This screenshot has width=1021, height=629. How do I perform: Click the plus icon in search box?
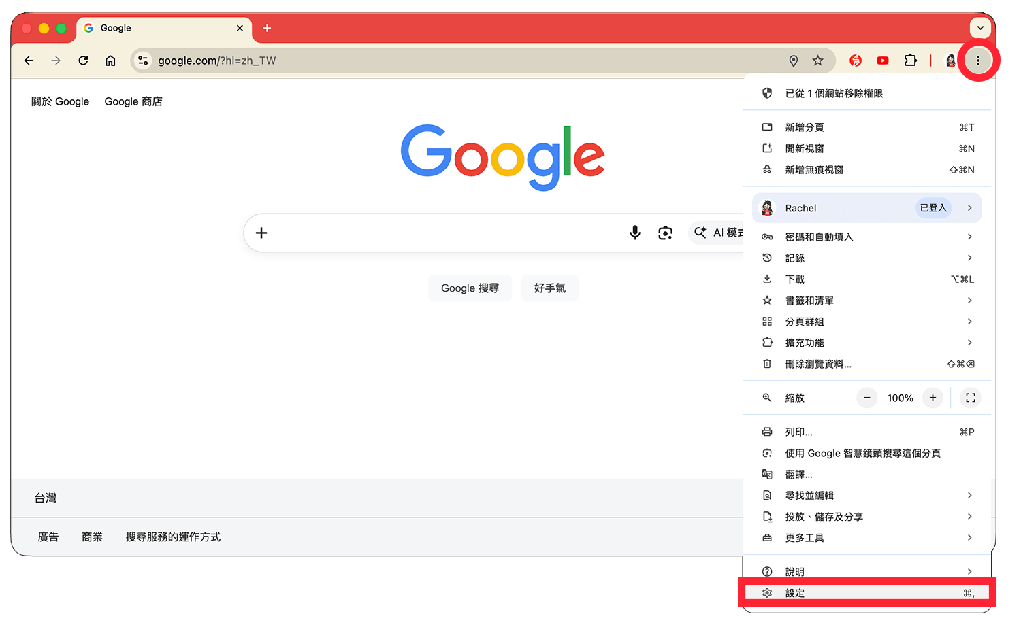[x=261, y=233]
